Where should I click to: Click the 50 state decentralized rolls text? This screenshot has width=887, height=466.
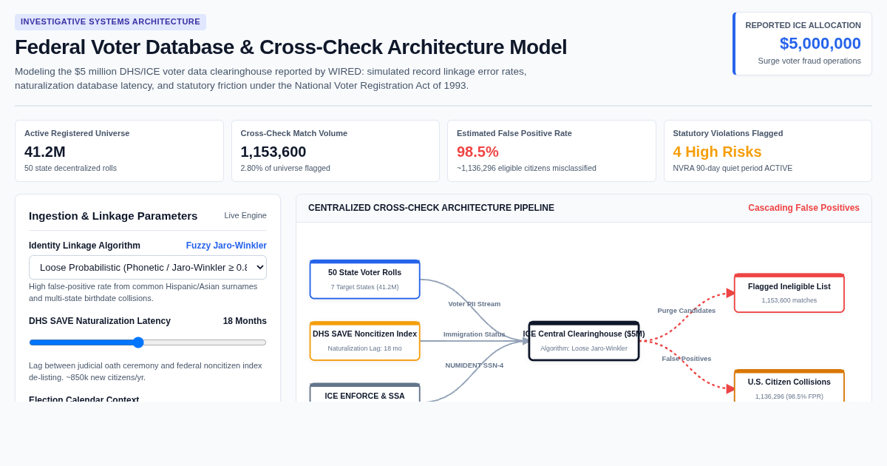point(70,168)
